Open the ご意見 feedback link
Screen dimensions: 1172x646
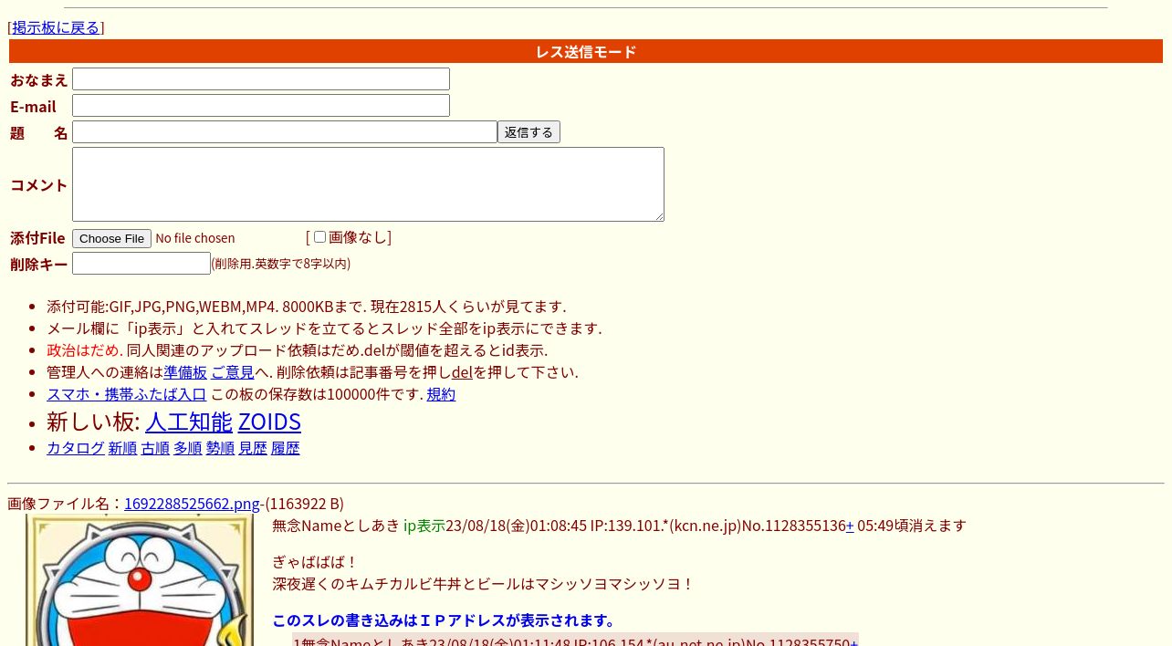click(x=233, y=372)
